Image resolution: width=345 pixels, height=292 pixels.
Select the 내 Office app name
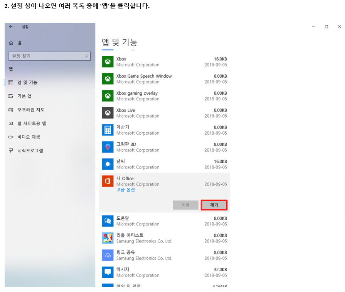[125, 179]
